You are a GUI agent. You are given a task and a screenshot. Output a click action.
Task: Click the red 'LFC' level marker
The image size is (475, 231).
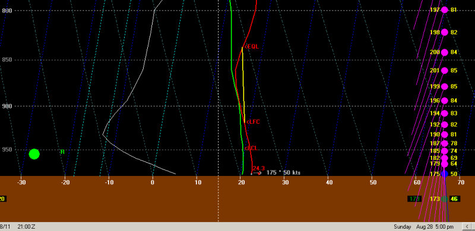[253, 122]
